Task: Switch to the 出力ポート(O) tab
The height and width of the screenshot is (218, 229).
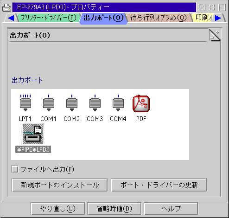Action: click(x=103, y=18)
